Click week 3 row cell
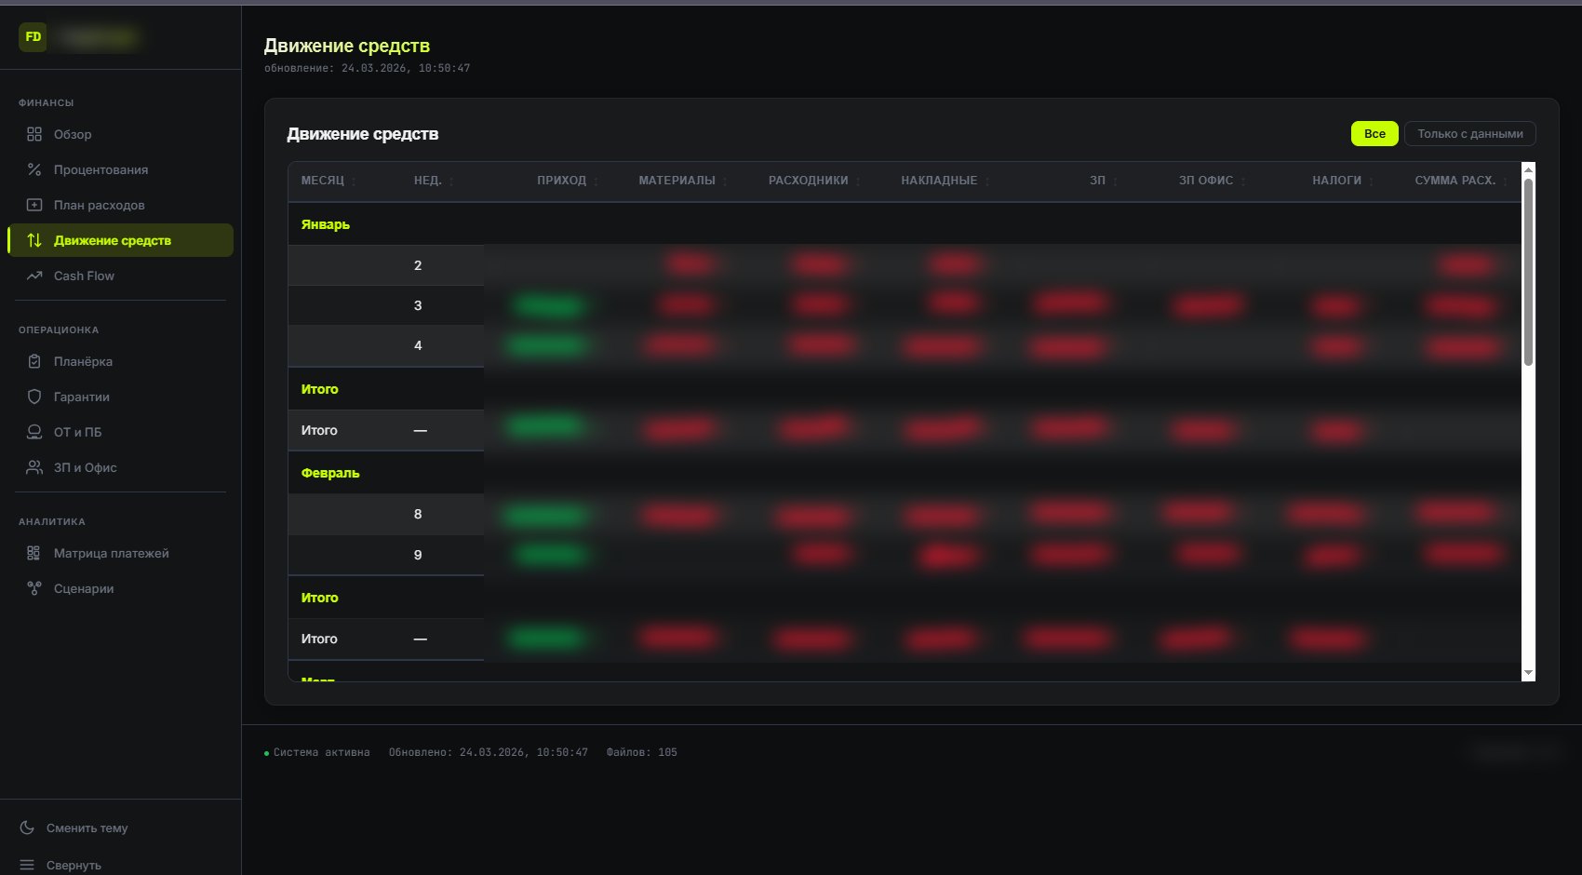The width and height of the screenshot is (1582, 875). click(418, 305)
